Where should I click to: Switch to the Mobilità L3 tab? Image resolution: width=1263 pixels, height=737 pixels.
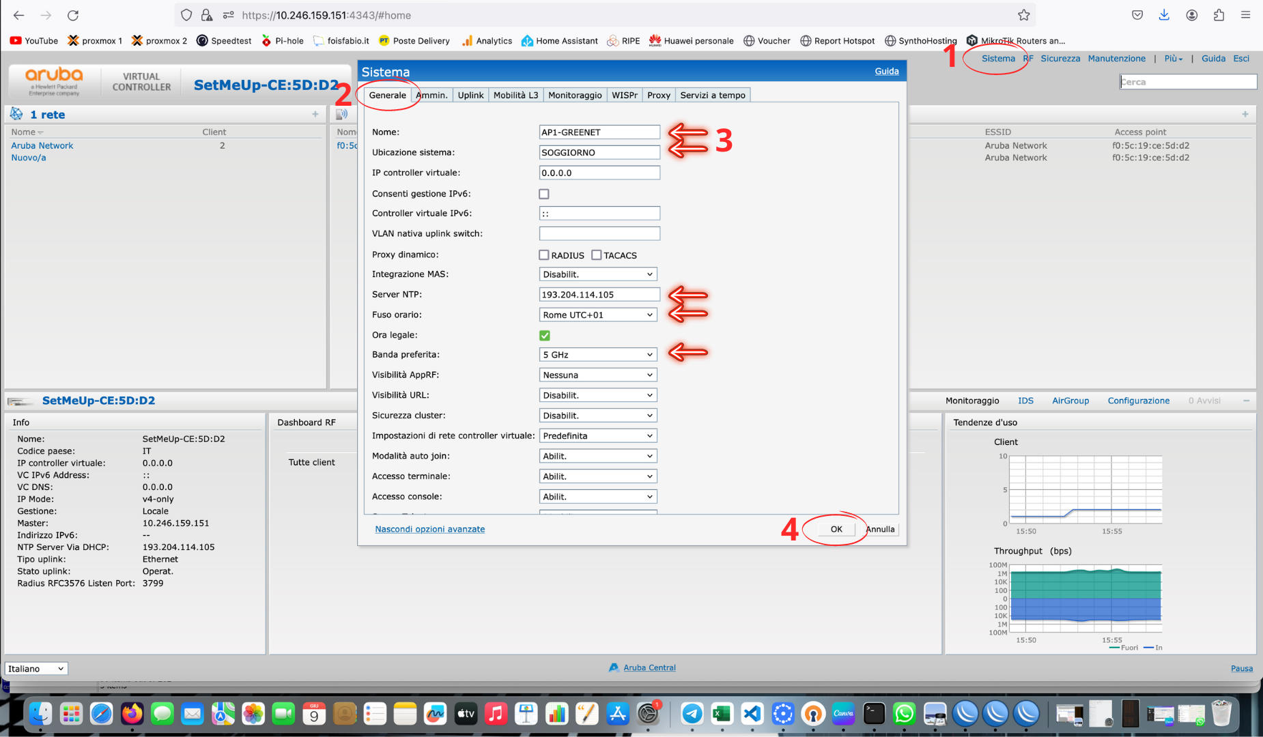pos(515,95)
